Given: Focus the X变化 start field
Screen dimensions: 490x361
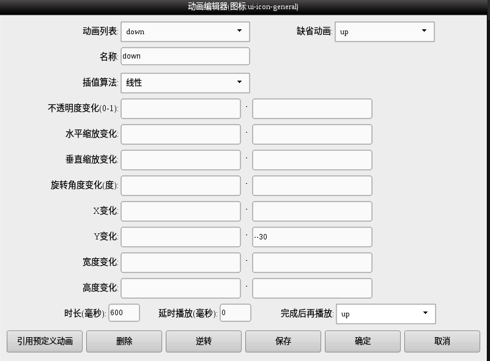Looking at the screenshot, I should pos(180,211).
